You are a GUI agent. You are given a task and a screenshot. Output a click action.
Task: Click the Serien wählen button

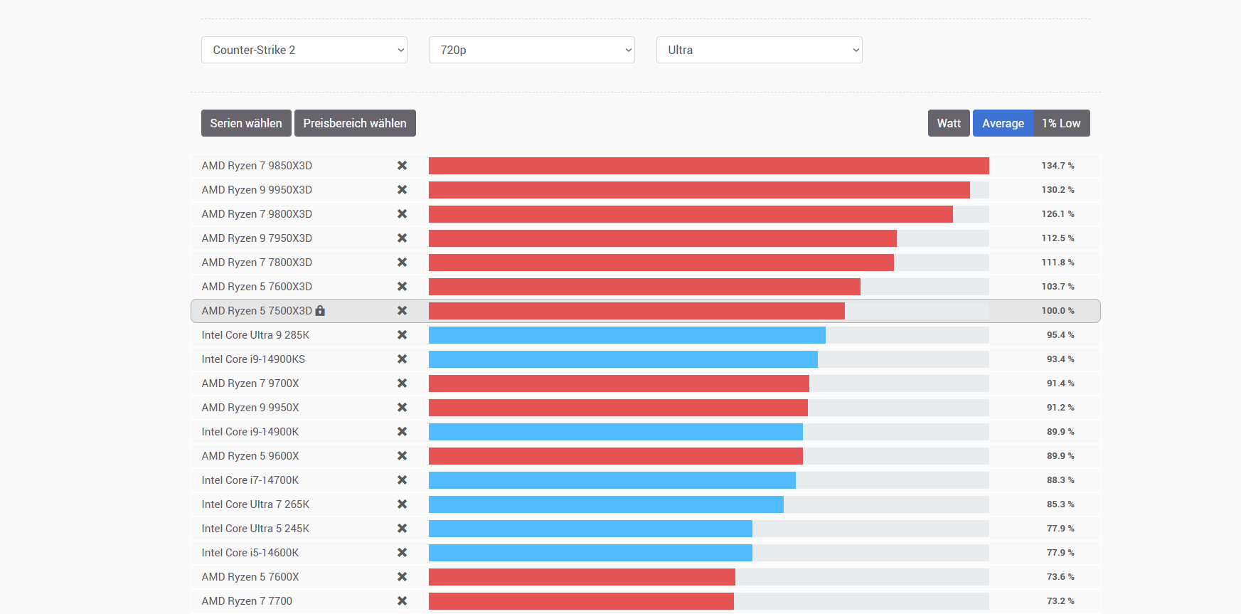[246, 123]
